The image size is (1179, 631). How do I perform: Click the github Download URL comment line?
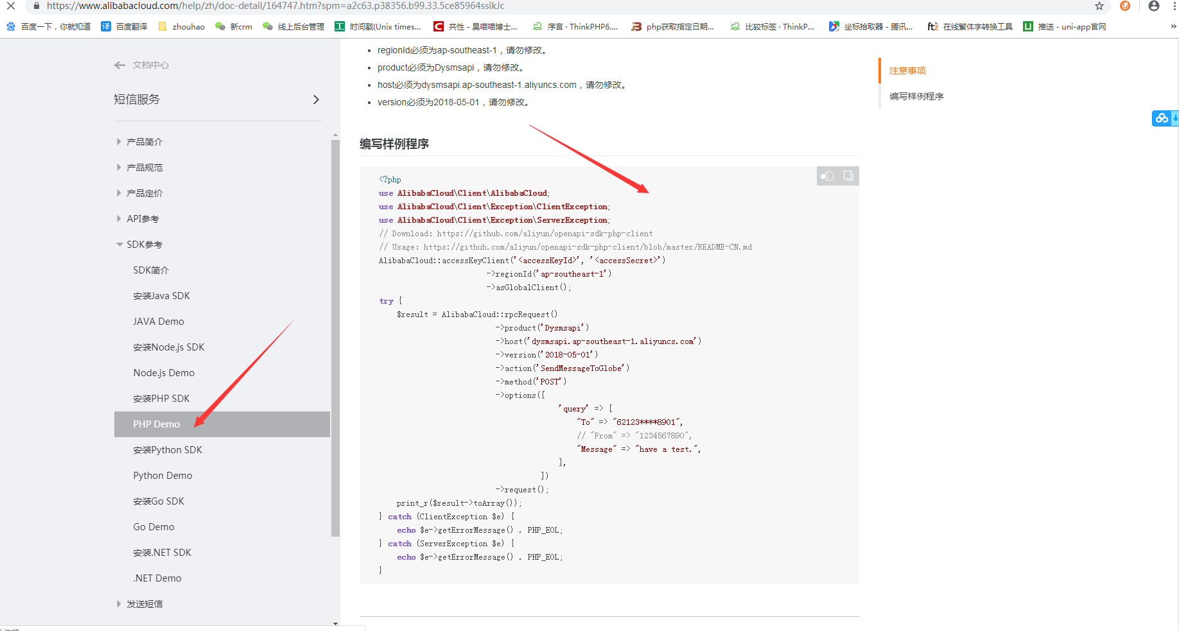[516, 234]
